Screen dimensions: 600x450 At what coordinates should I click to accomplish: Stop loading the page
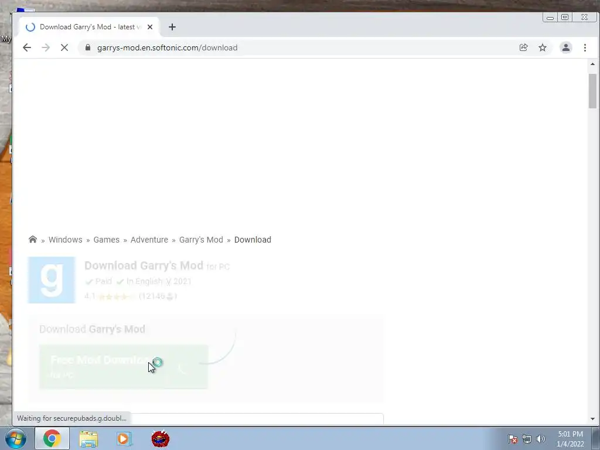(x=64, y=47)
